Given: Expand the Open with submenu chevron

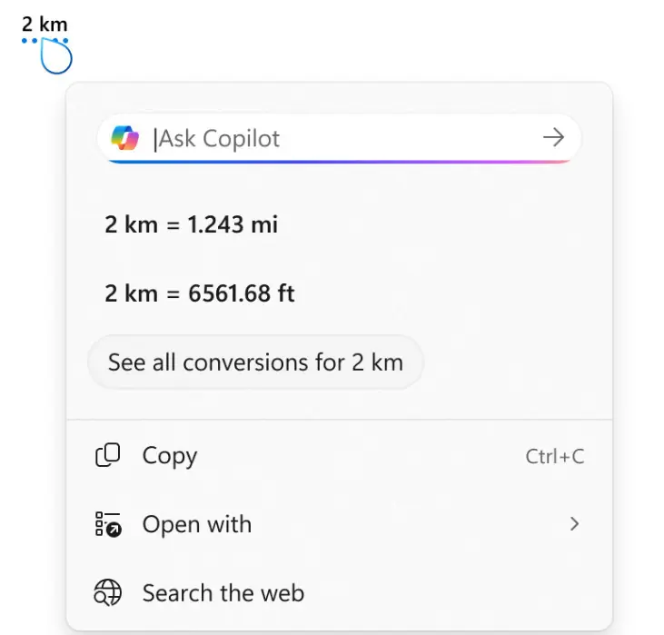Looking at the screenshot, I should click(x=573, y=524).
